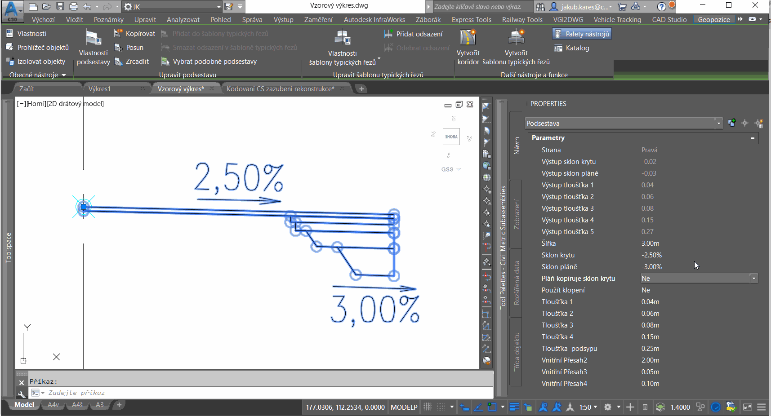Click the Save floppy disk icon
Image resolution: width=771 pixels, height=416 pixels.
60,7
